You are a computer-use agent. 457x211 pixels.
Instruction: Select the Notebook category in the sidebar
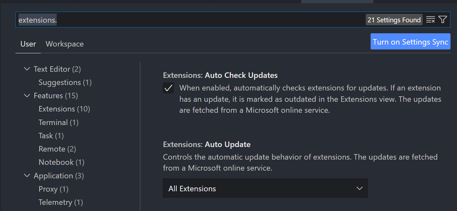(x=61, y=162)
